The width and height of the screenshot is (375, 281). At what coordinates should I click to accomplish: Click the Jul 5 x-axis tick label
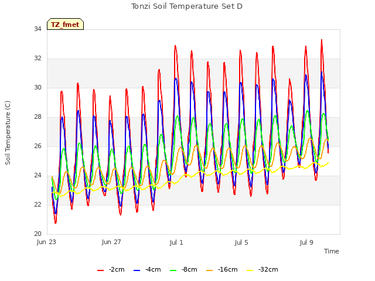point(241,242)
